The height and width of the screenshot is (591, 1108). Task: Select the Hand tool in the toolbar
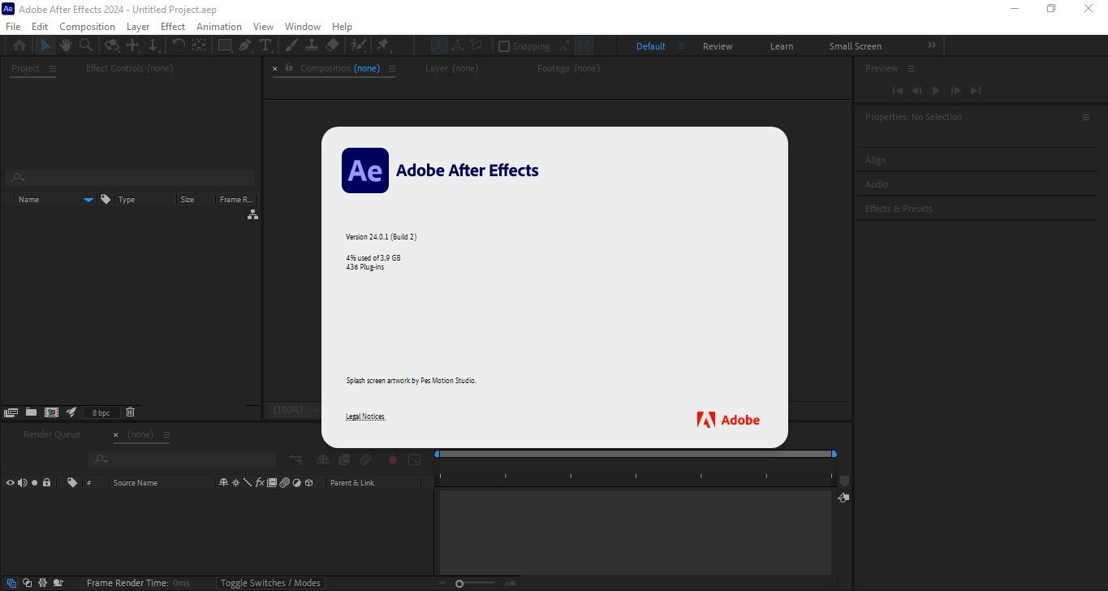[x=66, y=46]
